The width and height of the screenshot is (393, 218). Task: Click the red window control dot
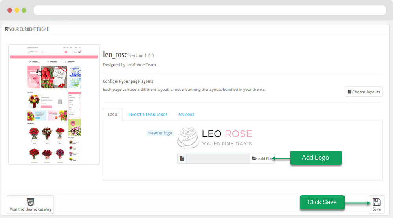10,10
